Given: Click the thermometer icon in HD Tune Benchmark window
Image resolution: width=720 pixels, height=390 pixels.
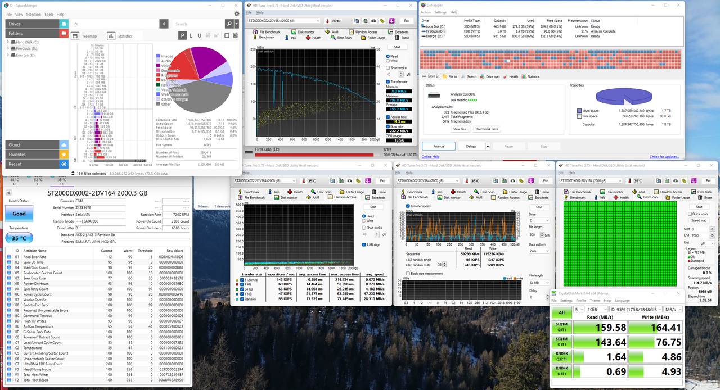Looking at the screenshot, I should click(327, 21).
